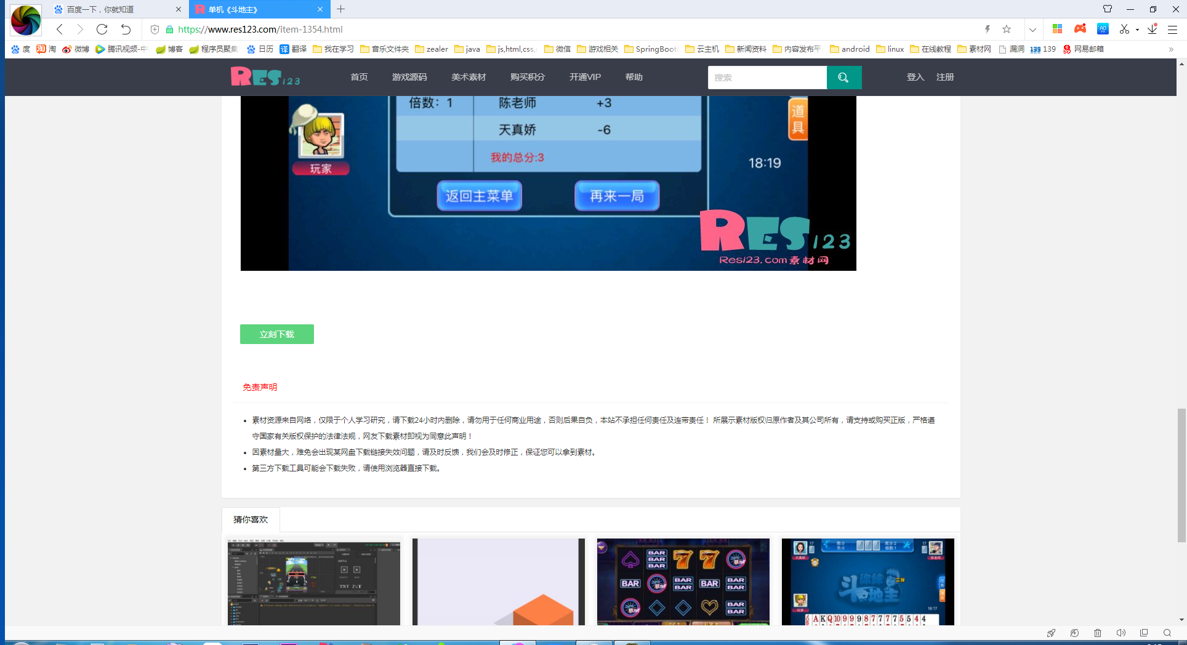1187x645 pixels.
Task: Click the rocket accelerator icon in status bar
Action: point(1051,633)
